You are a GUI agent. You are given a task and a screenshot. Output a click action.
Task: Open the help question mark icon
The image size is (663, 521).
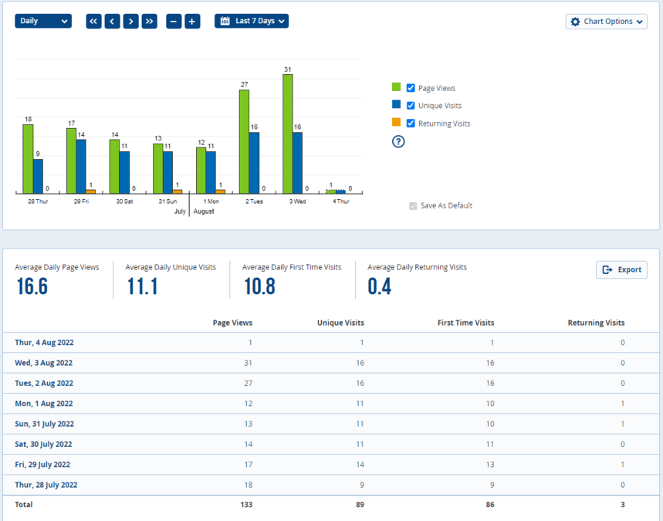[x=397, y=141]
